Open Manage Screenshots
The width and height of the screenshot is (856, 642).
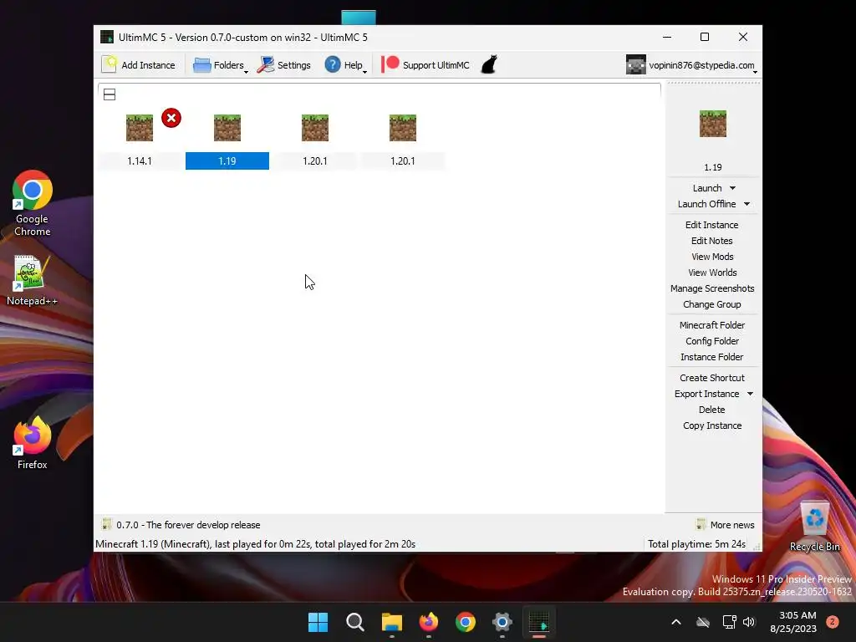click(x=712, y=288)
